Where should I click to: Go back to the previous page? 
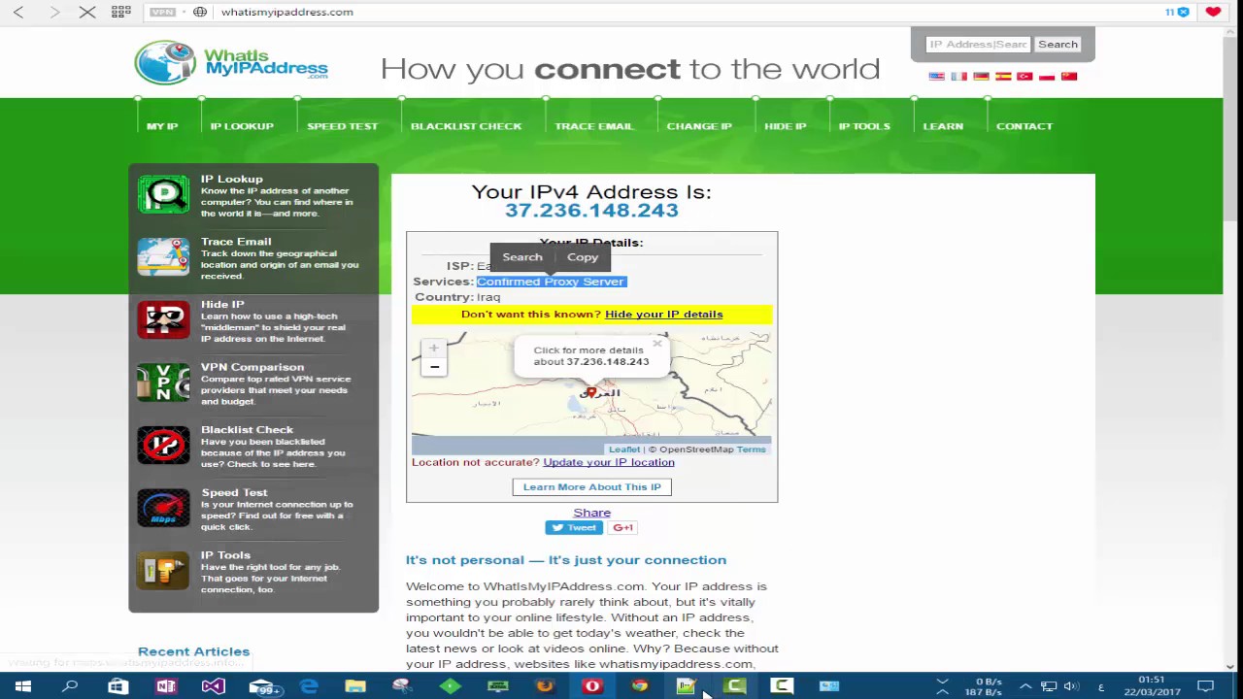[x=18, y=12]
